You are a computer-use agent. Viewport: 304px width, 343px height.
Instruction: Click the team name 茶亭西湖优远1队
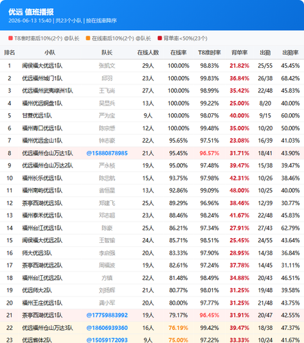(x=42, y=316)
